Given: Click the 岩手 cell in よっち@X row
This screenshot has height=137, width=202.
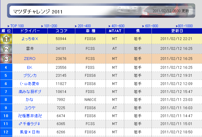Looking at the screenshot, I should [138, 39].
